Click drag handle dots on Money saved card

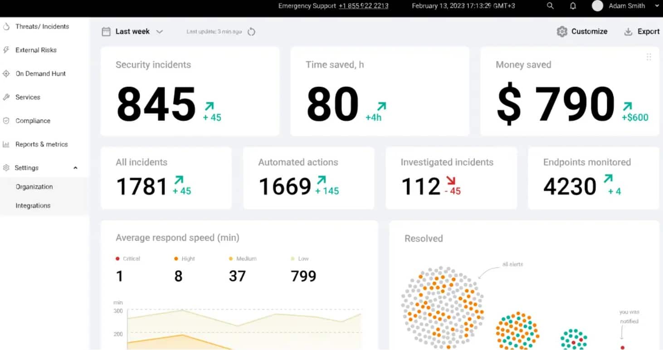(648, 57)
